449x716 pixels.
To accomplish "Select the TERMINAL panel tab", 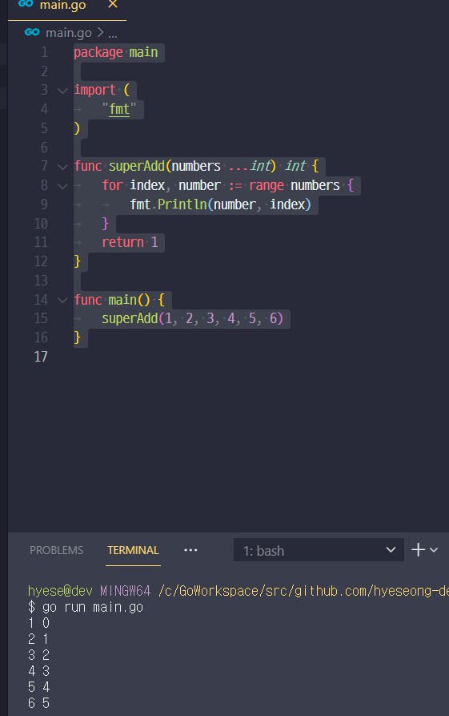I will 133,550.
